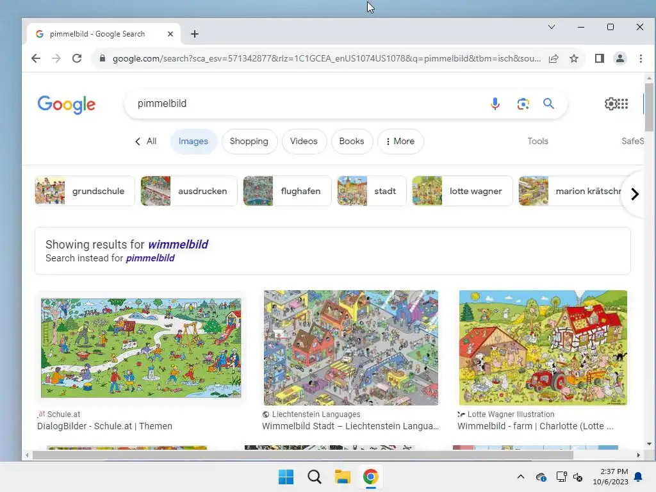Image resolution: width=656 pixels, height=492 pixels.
Task: Open Google apps grid
Action: click(623, 103)
